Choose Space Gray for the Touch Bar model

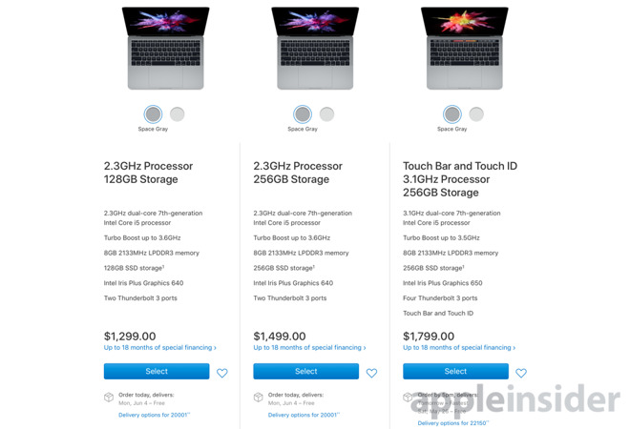click(452, 114)
